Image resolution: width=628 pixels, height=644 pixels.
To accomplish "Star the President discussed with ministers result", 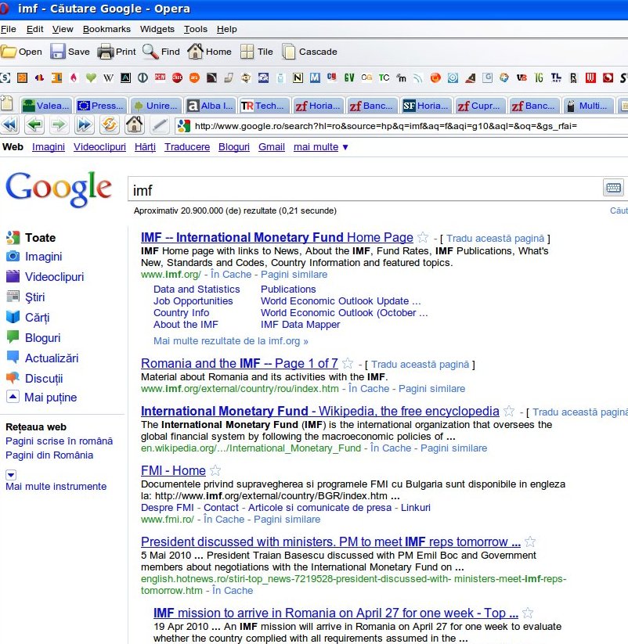I will (530, 541).
